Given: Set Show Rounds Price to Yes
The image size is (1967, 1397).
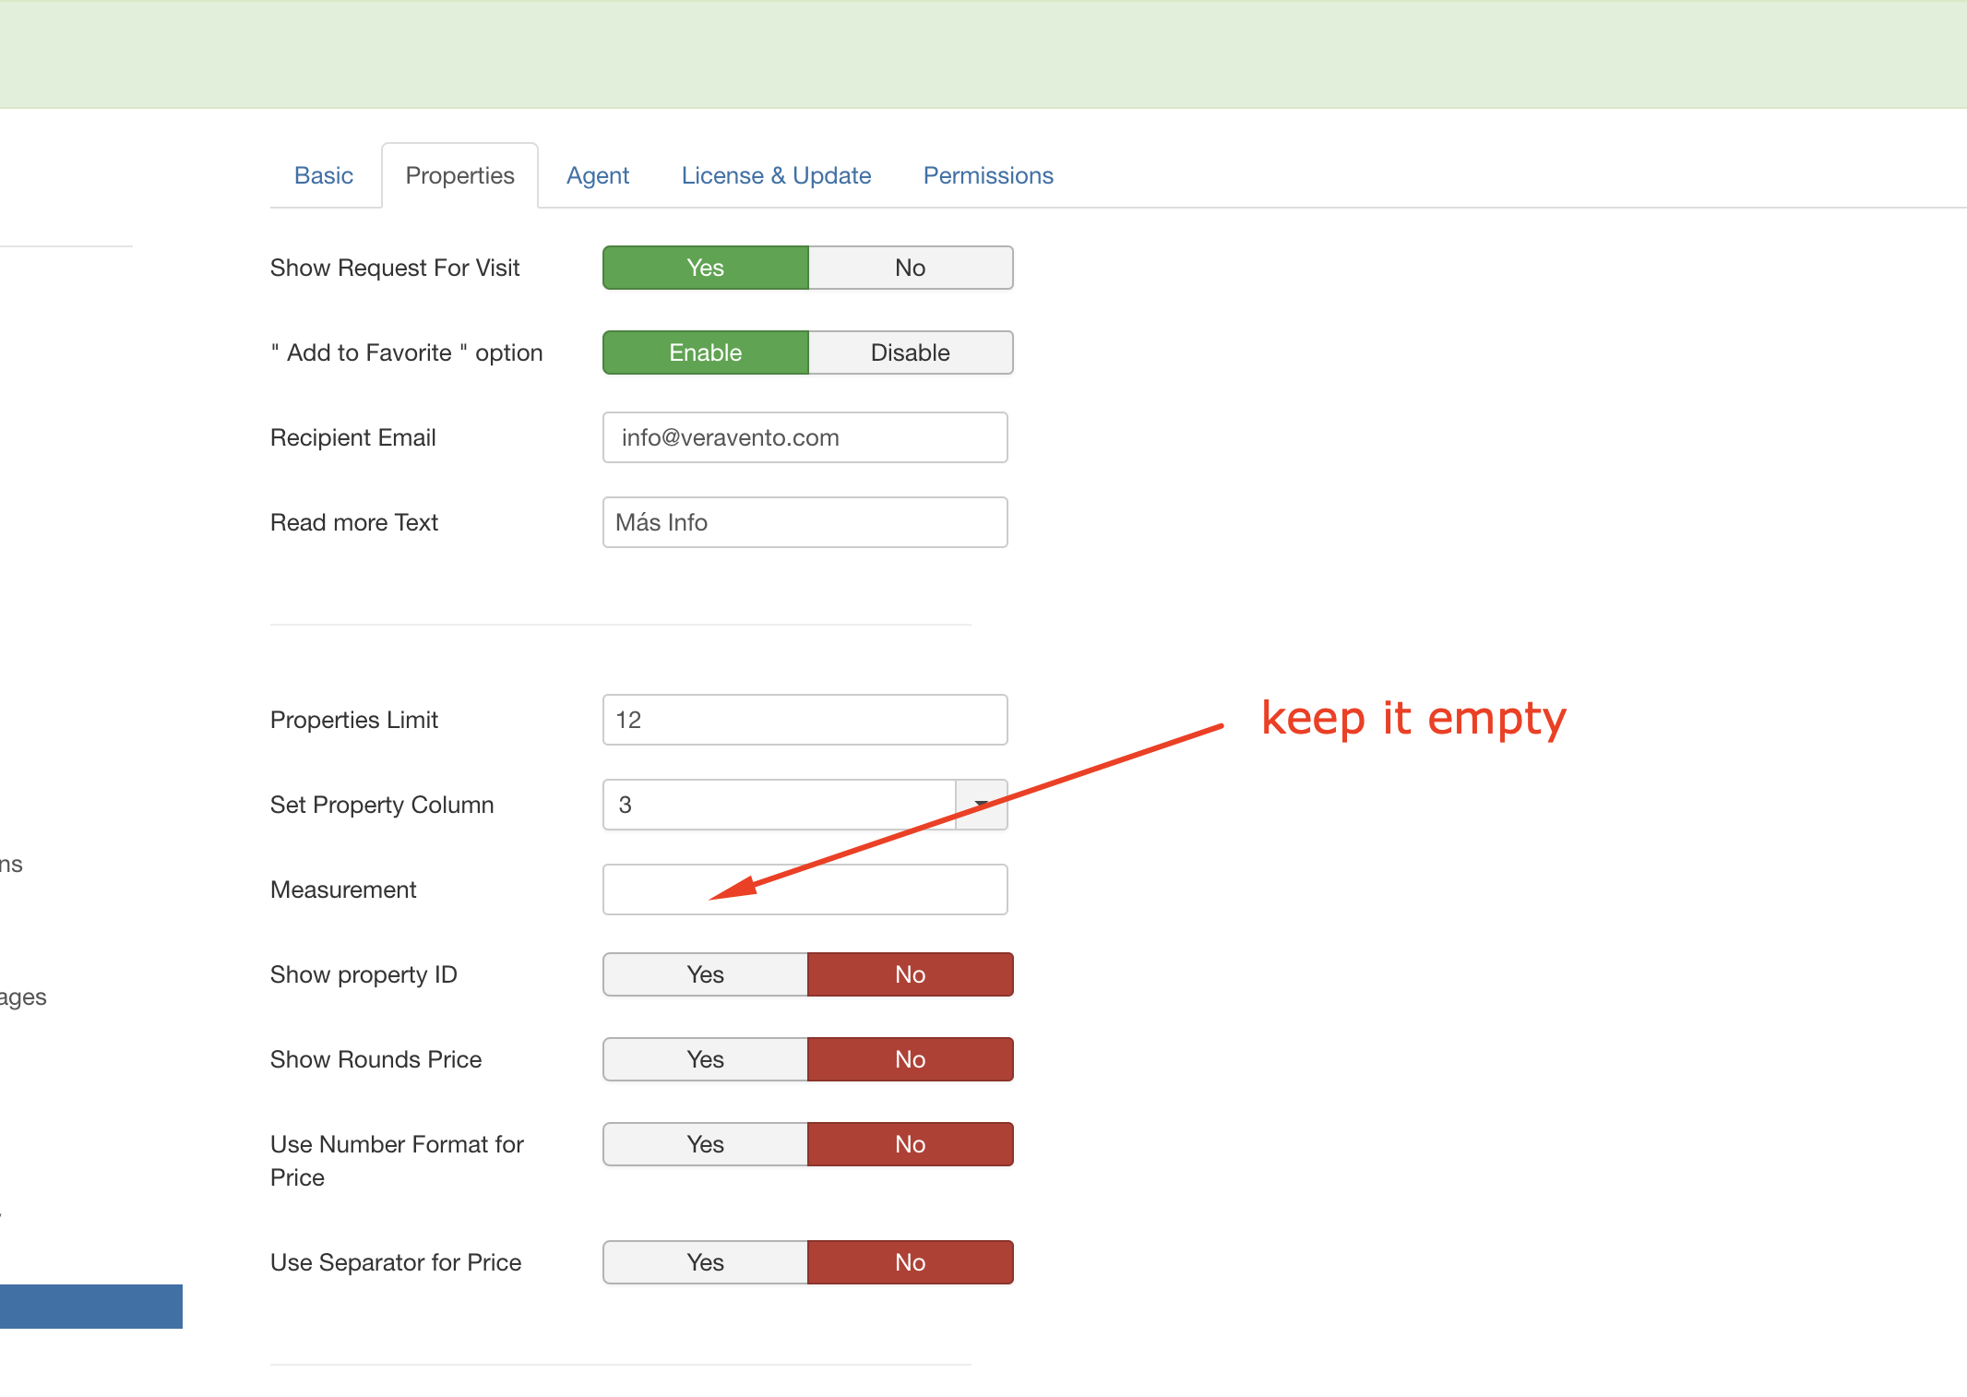Looking at the screenshot, I should click(x=705, y=1059).
